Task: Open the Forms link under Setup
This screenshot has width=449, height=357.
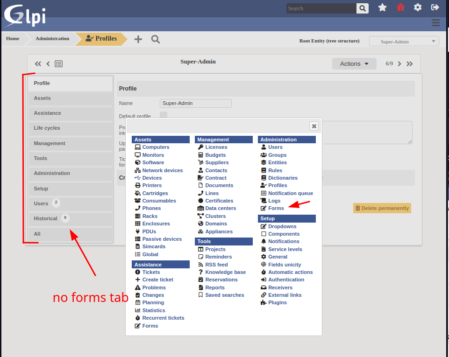Action: [275, 208]
